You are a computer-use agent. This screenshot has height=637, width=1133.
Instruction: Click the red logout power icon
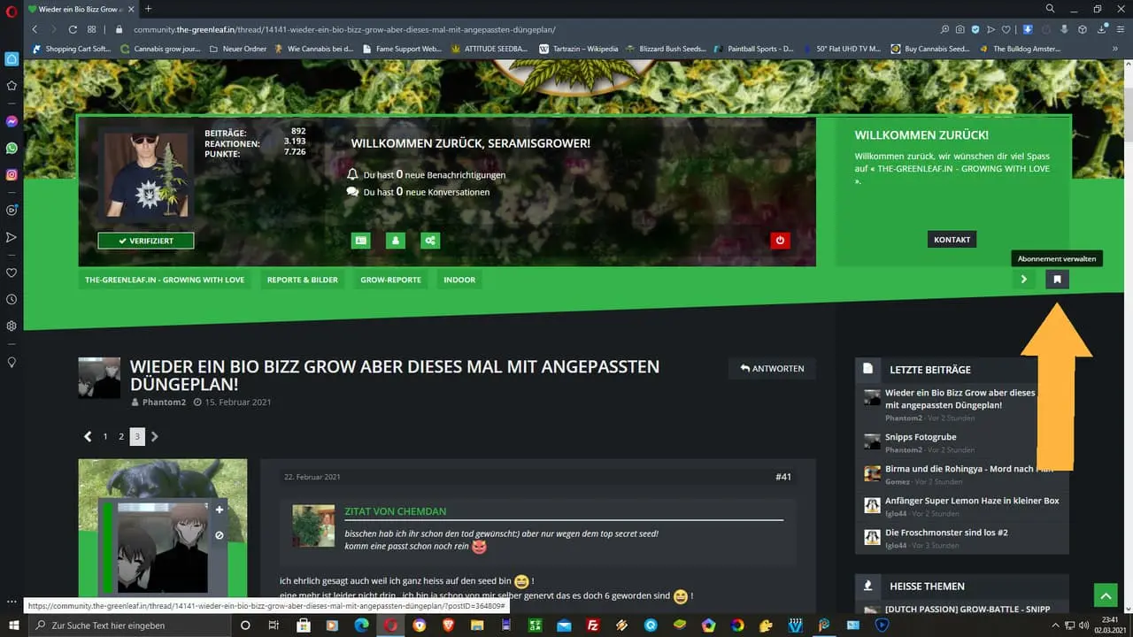coord(780,240)
